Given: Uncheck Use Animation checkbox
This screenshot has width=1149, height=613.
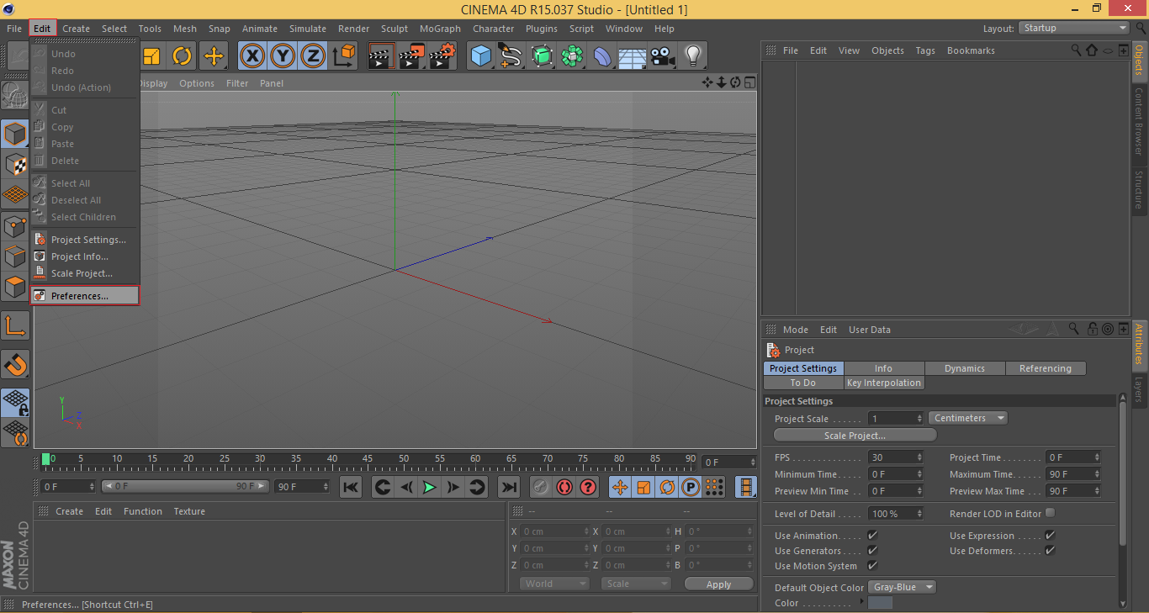Looking at the screenshot, I should tap(872, 535).
